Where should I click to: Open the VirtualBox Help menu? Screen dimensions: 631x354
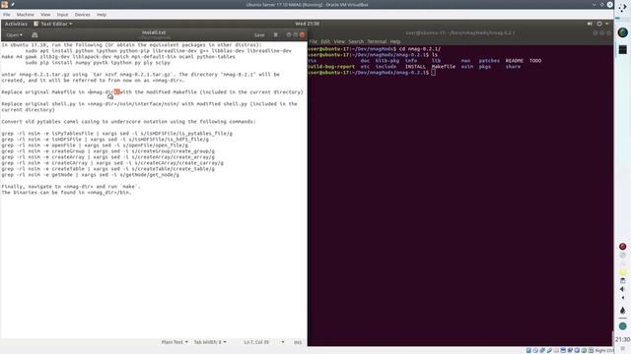pos(102,15)
